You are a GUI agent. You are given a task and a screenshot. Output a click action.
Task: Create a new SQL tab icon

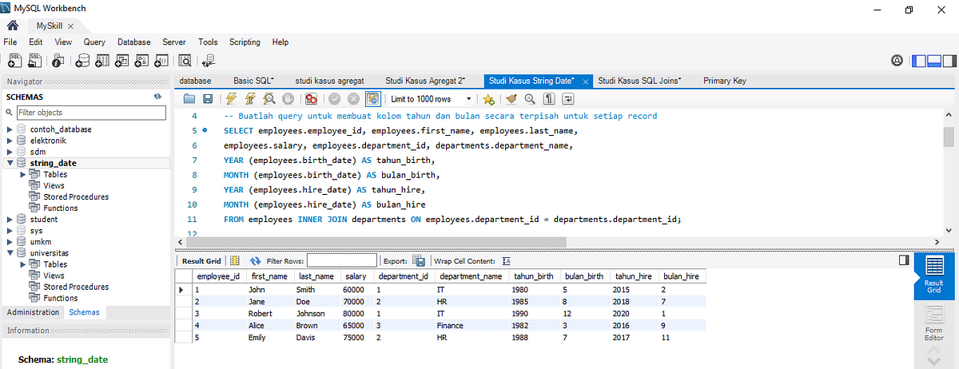pos(14,60)
